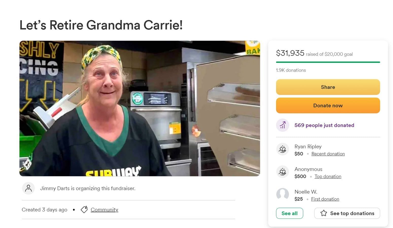Screen dimensions: 393x228
Task: Click the Community category tag icon
Action: pos(84,210)
